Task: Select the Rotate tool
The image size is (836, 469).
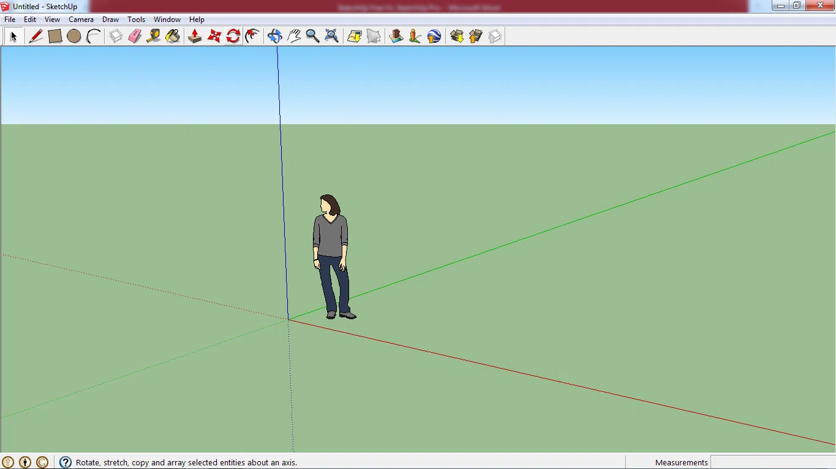Action: [x=233, y=36]
